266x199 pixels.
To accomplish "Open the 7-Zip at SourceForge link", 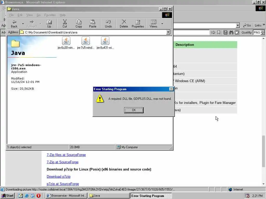I will point(62,162).
